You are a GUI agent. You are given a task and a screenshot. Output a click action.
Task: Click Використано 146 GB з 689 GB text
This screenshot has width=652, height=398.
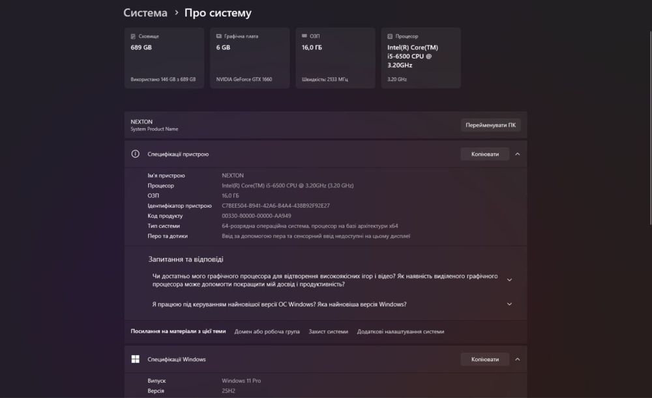point(163,79)
